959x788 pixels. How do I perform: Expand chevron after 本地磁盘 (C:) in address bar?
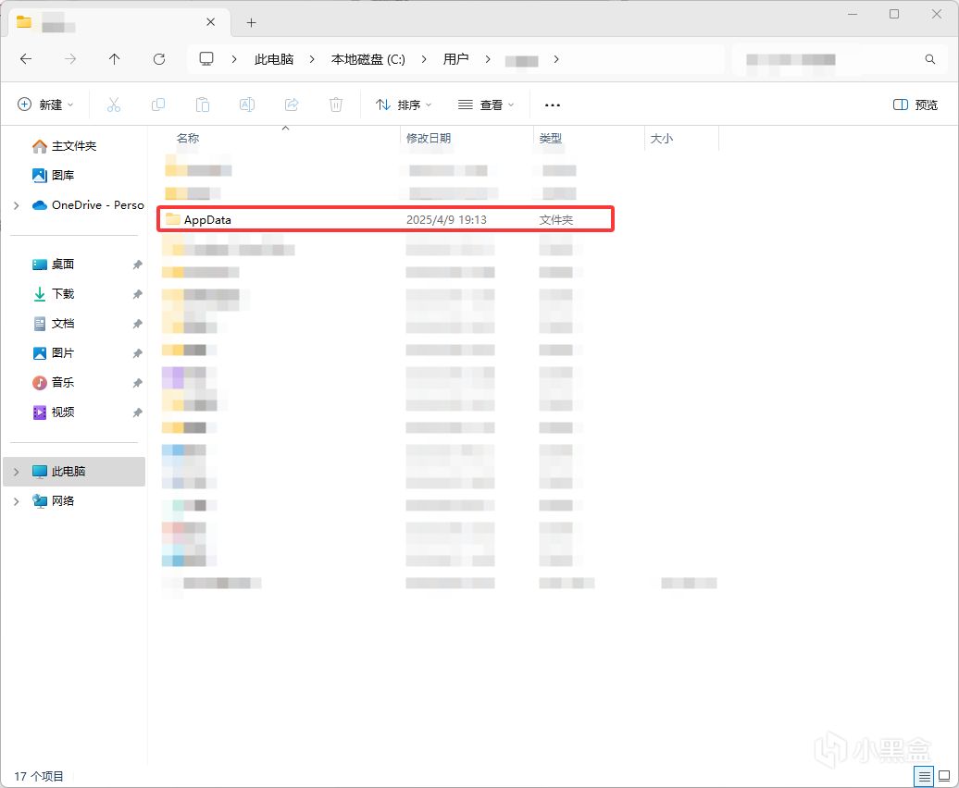(424, 59)
